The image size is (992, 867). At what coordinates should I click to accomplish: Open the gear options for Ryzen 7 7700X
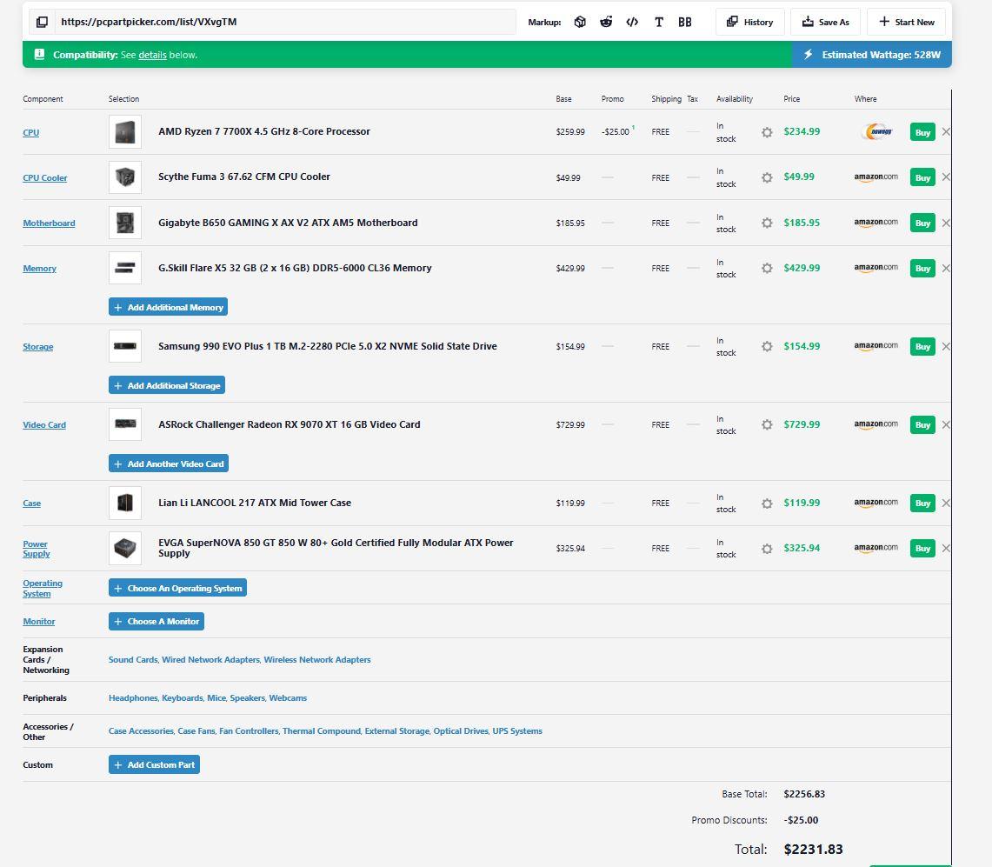click(767, 132)
